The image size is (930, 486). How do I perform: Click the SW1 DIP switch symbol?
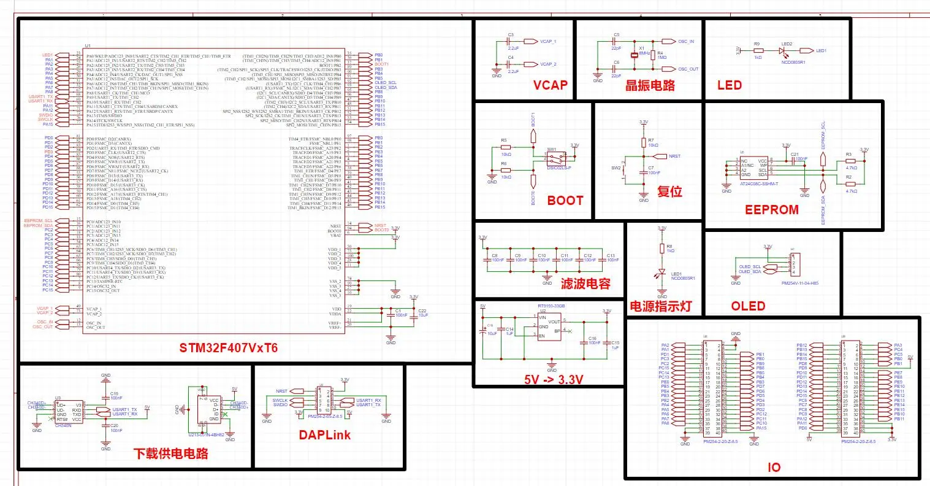point(555,157)
